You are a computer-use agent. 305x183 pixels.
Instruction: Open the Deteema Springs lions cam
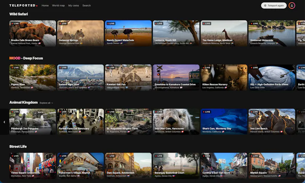[x=80, y=33]
